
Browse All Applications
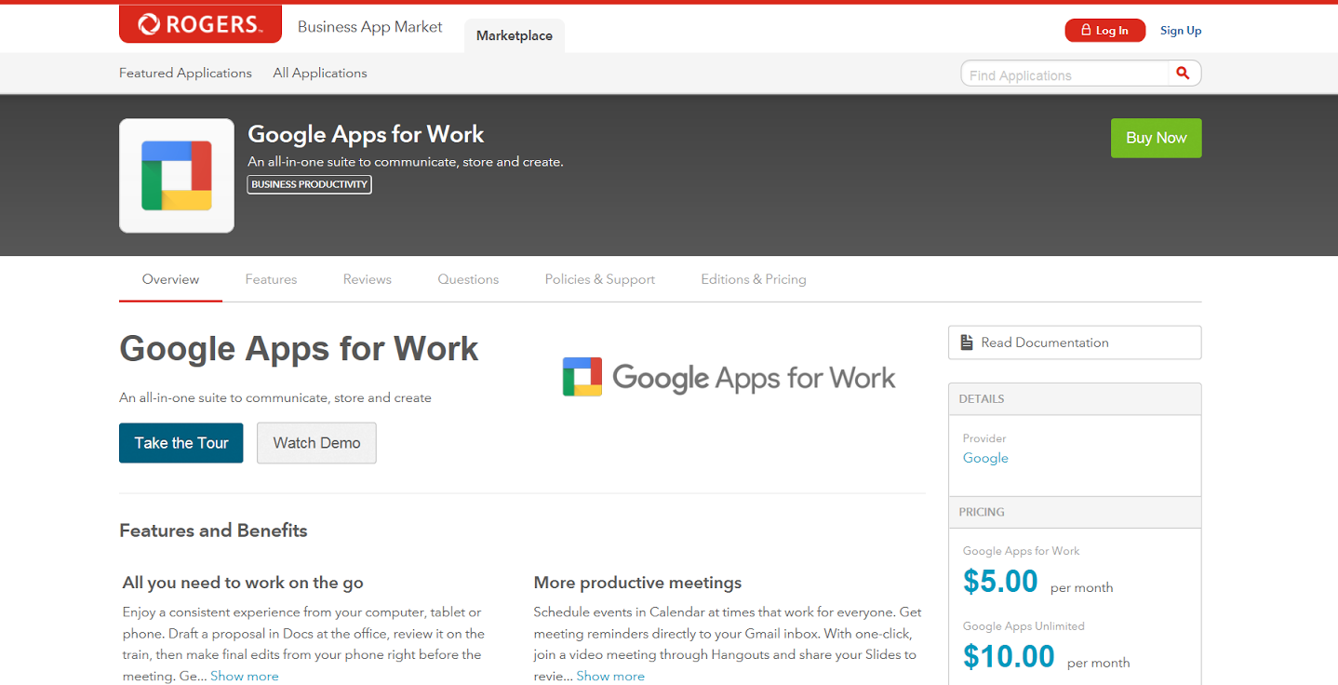(x=319, y=73)
